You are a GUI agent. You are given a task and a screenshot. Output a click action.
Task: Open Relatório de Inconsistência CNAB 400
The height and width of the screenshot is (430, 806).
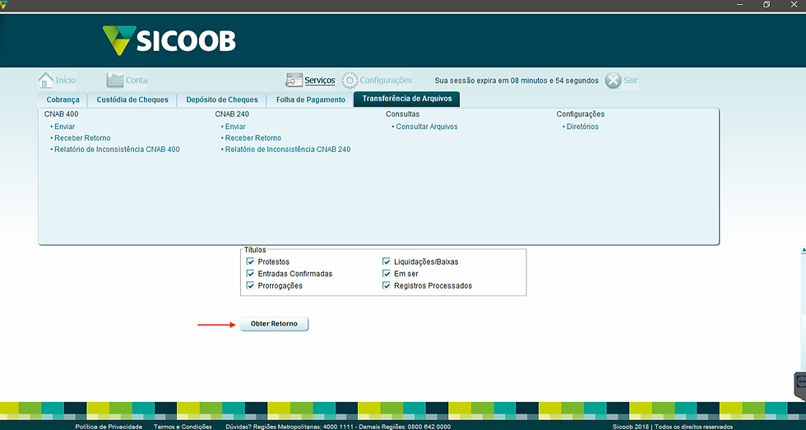[x=117, y=150]
